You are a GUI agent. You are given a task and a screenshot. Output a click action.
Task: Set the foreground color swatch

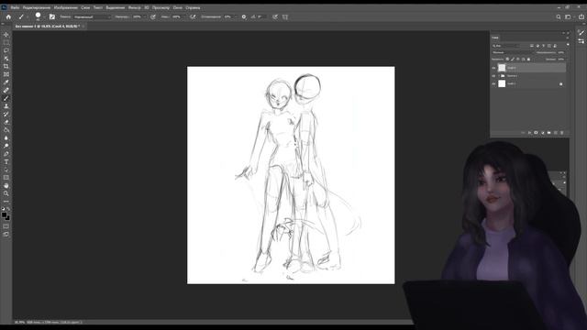coord(4,215)
